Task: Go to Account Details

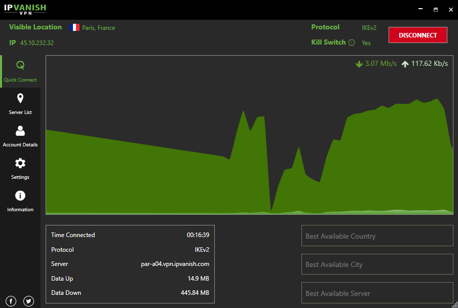Action: click(x=20, y=136)
